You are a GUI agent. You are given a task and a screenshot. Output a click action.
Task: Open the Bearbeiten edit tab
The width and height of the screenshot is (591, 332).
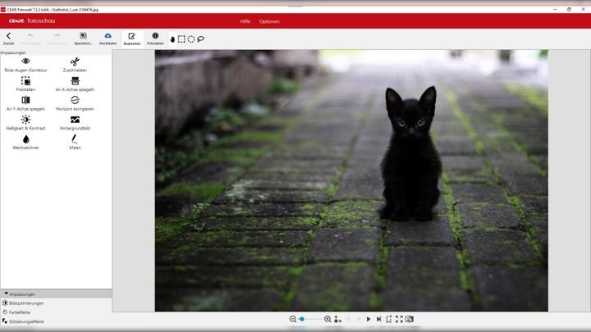tap(132, 39)
